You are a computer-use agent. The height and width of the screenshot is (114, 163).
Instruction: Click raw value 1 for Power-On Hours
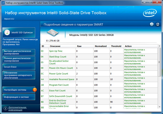point(77,68)
